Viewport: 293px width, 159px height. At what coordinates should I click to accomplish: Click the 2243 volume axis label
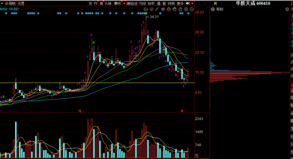(199, 119)
